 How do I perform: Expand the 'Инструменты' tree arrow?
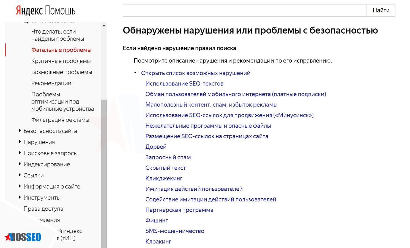coord(20,197)
